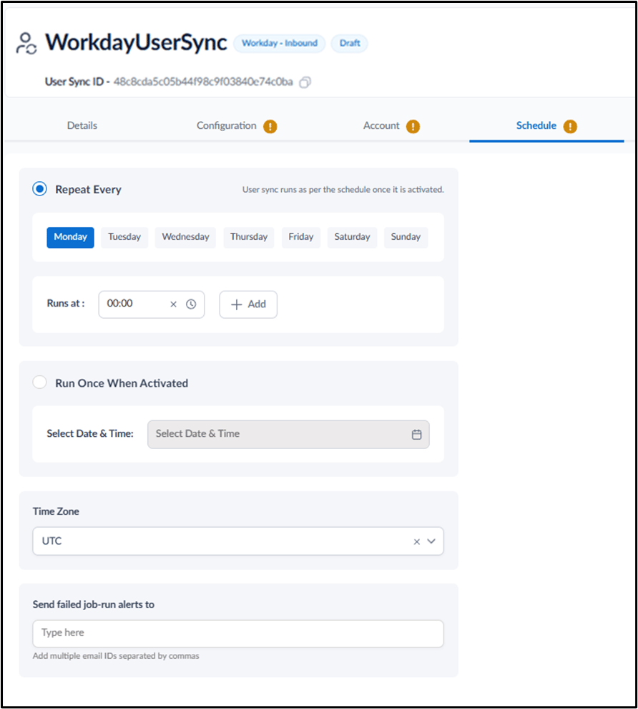Copy the User Sync ID
Viewport: 638px width, 709px height.
pos(305,82)
